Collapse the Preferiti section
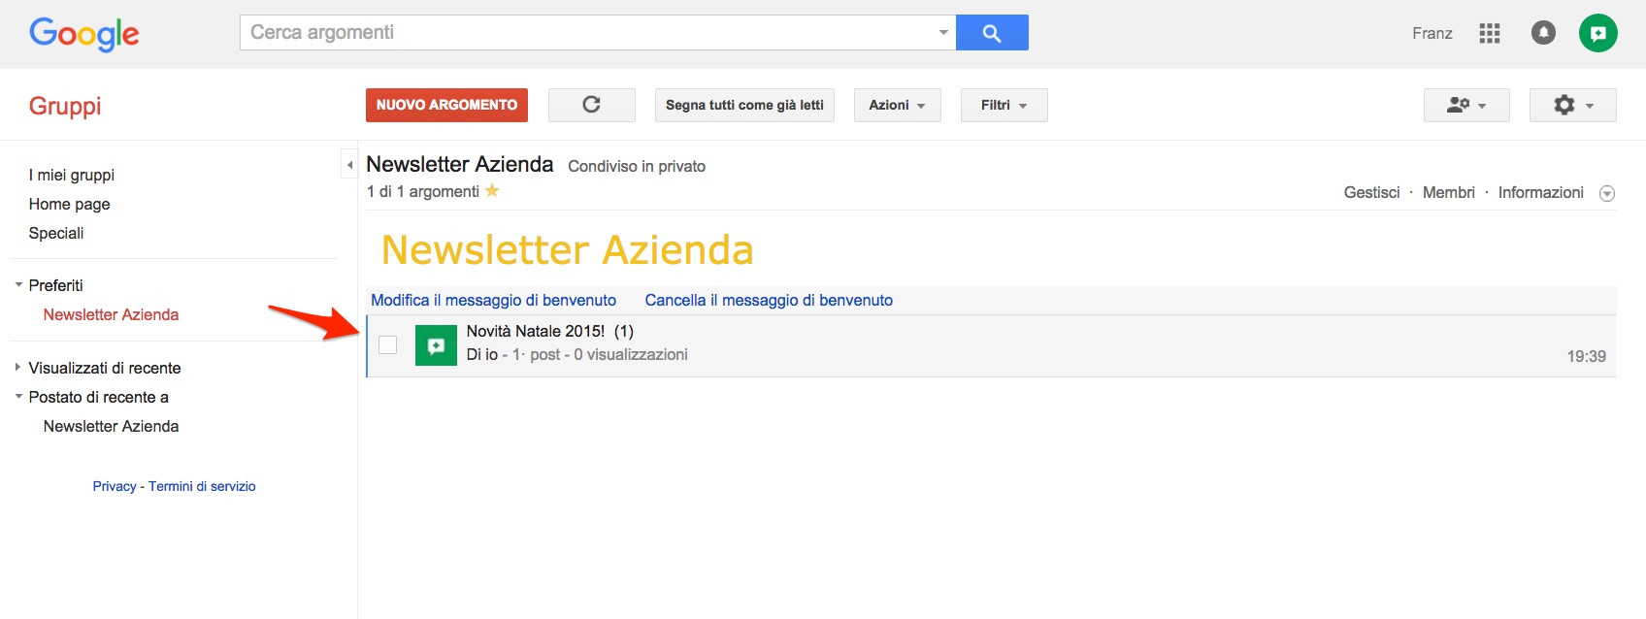This screenshot has width=1646, height=619. [18, 285]
